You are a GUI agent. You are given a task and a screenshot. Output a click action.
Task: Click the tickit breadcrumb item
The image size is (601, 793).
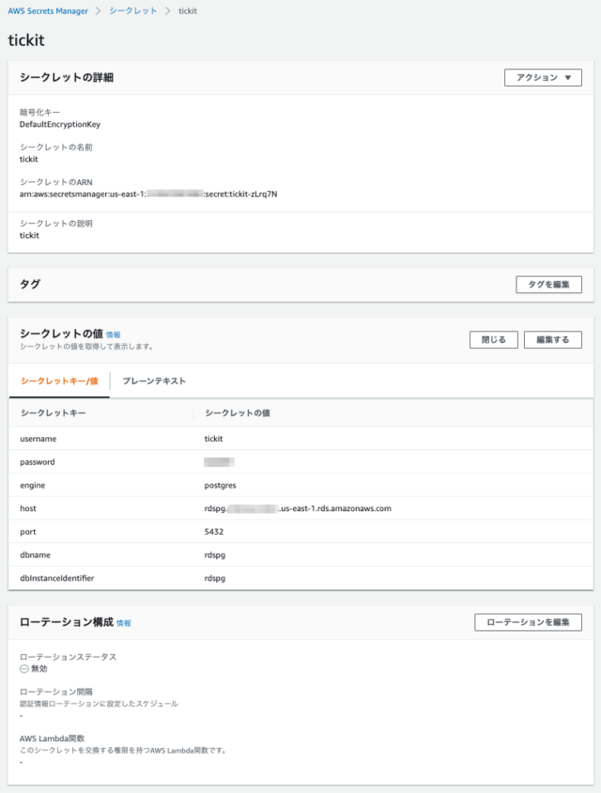tap(188, 10)
